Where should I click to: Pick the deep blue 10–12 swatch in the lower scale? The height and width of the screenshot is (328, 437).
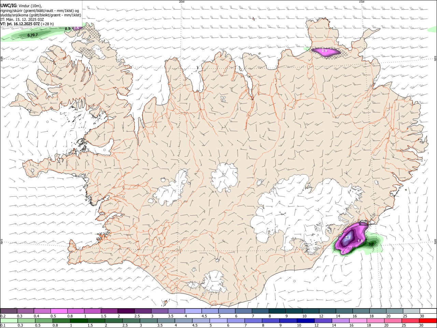pos(305,320)
